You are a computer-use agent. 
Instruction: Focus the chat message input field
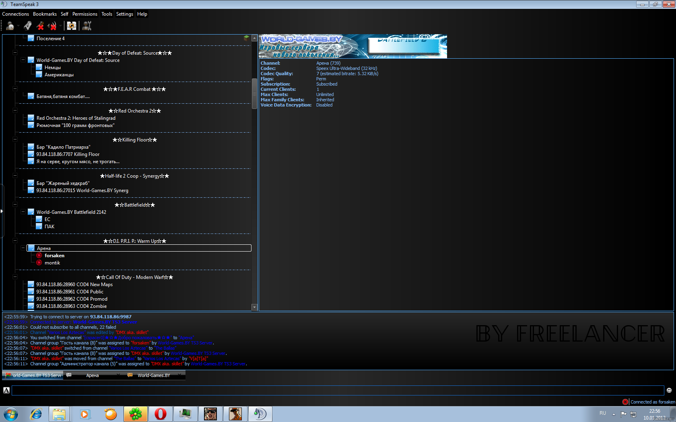[x=338, y=390]
